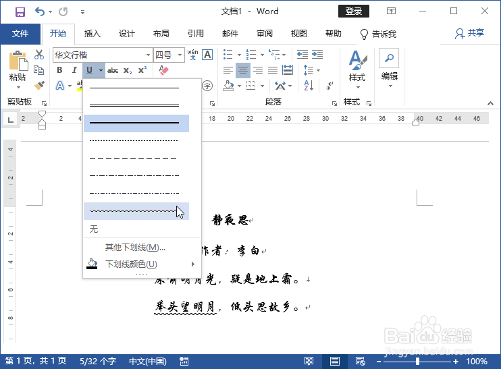
Task: Open Customize Quick Access Toolbar arrow
Action: point(82,12)
